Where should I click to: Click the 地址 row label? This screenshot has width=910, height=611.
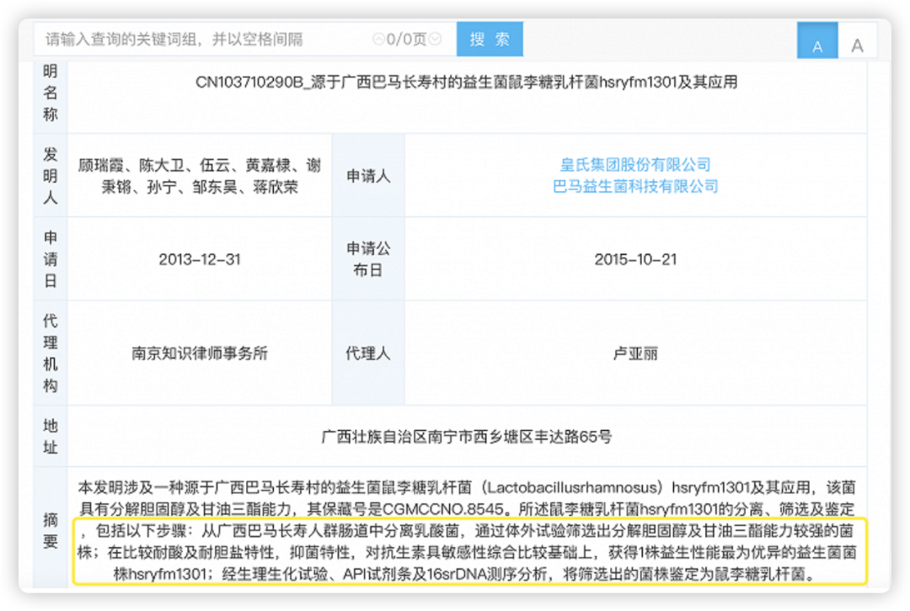(51, 437)
